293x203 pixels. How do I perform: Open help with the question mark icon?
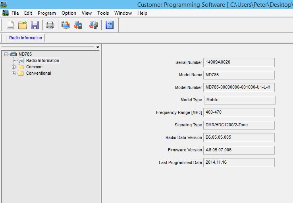pyautogui.click(x=110, y=25)
